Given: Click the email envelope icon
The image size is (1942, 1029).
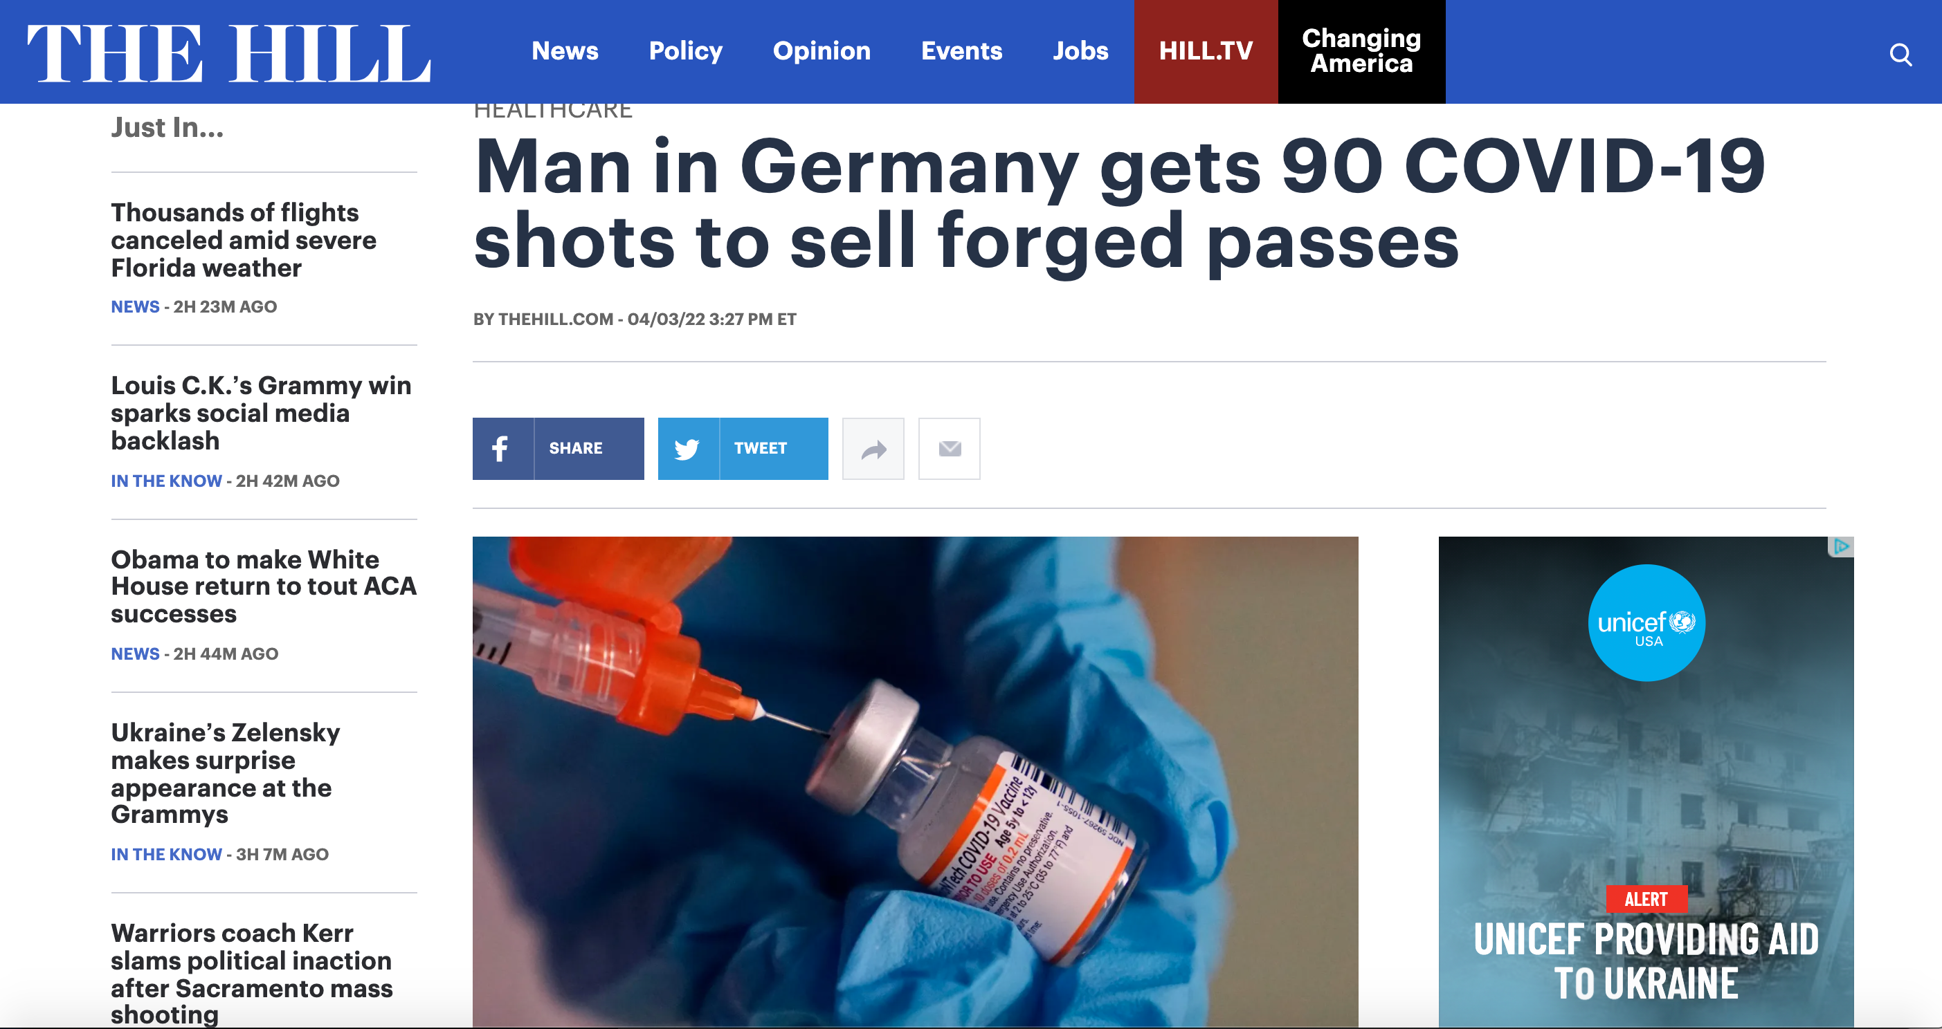Looking at the screenshot, I should (x=949, y=449).
